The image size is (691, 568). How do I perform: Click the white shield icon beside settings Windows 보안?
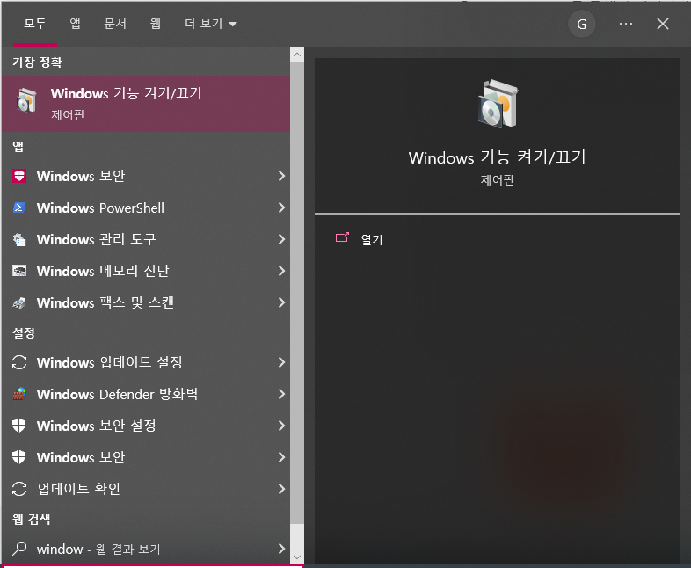tap(19, 457)
